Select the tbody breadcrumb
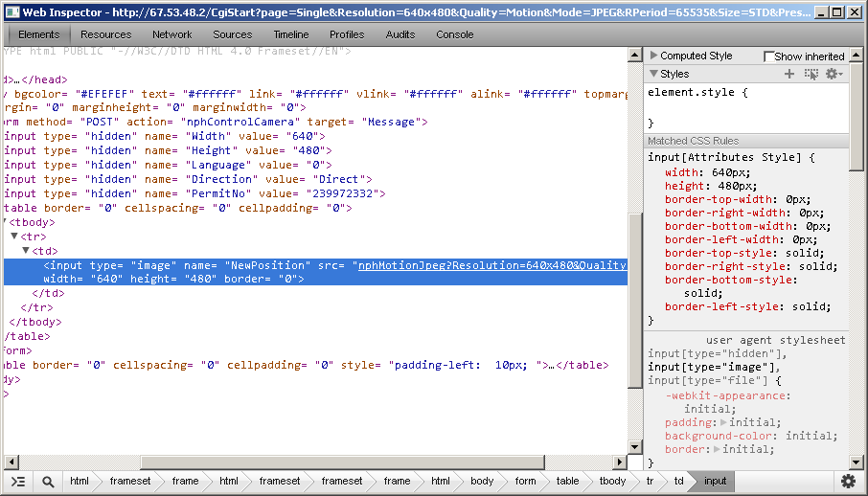868x496 pixels. [612, 481]
